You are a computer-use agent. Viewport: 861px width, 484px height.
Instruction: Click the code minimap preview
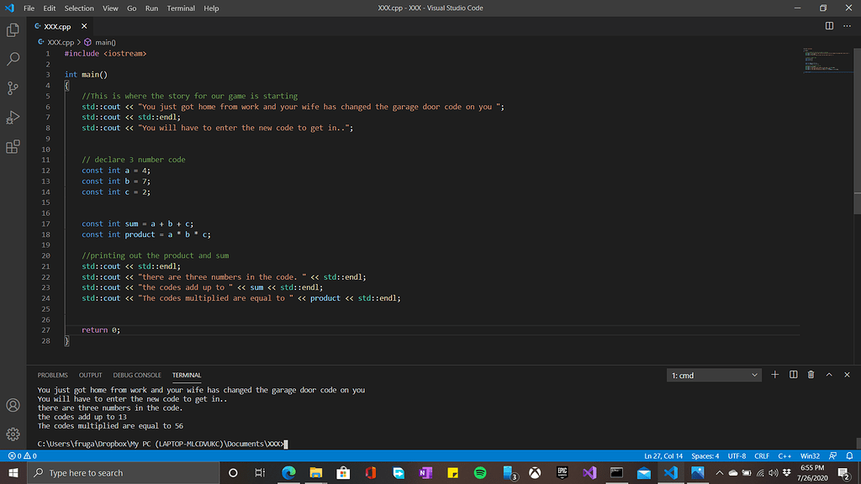(827, 60)
